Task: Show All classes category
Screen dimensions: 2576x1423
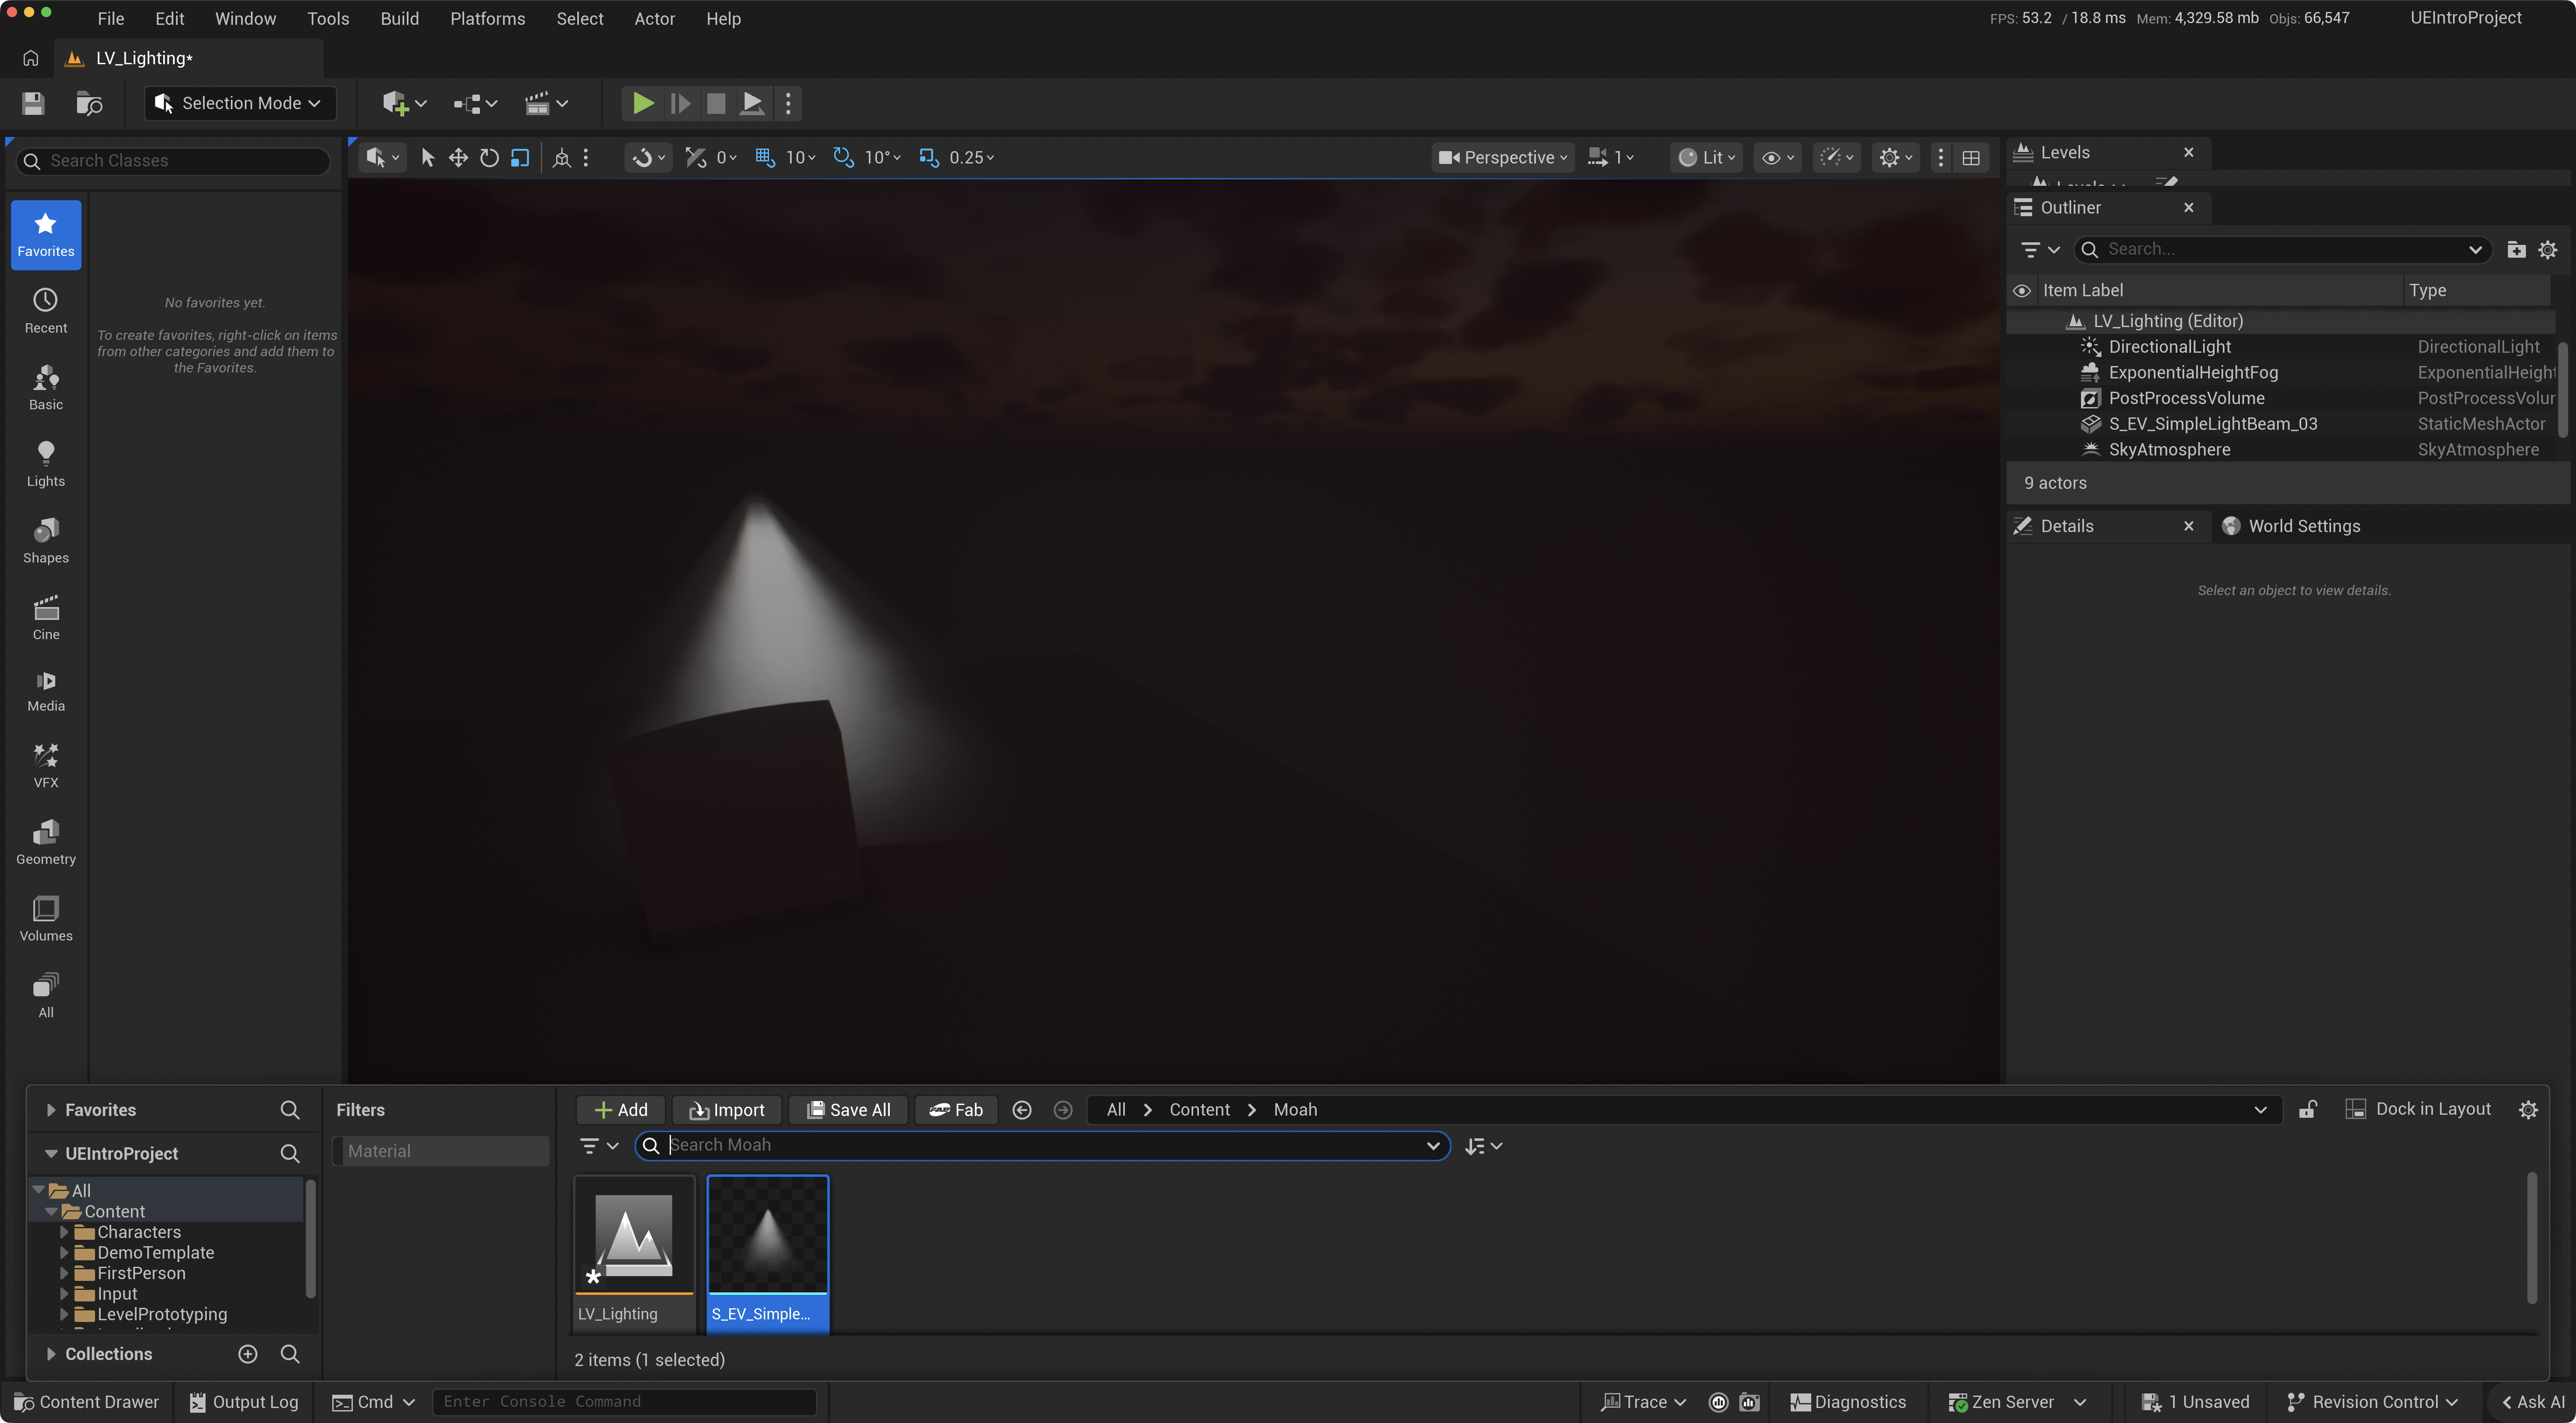Action: [x=46, y=996]
